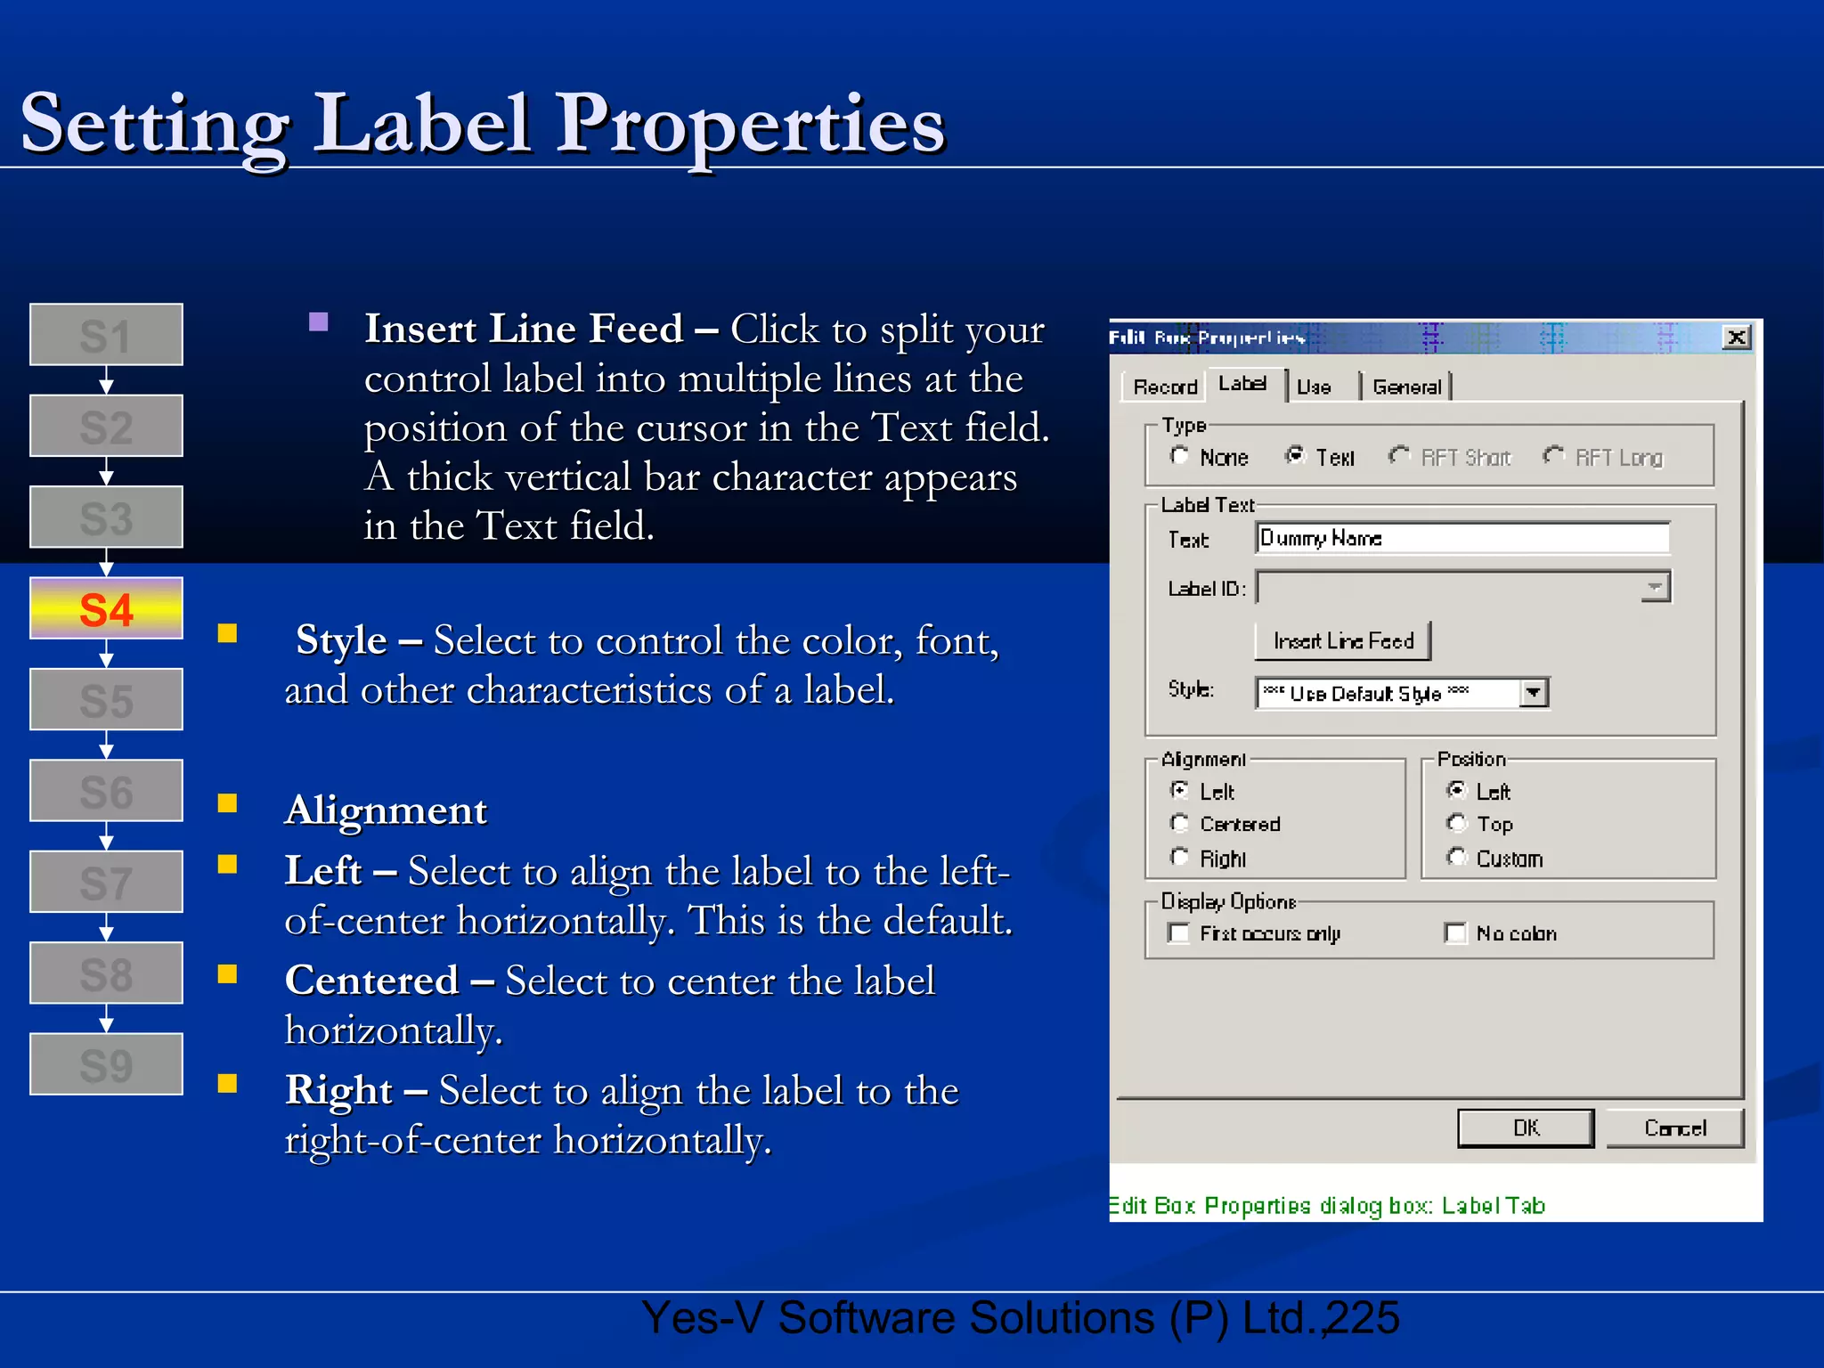Image resolution: width=1824 pixels, height=1368 pixels.
Task: Go to step S8 in the sidebar
Action: coord(106,973)
